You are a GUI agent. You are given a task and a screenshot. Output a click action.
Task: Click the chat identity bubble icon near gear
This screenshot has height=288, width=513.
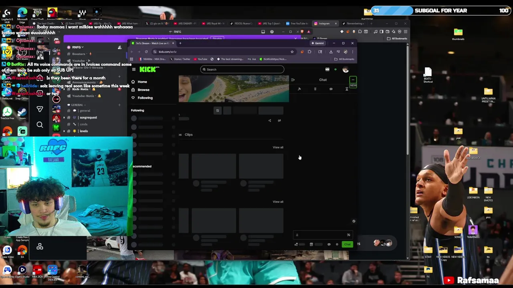tap(329, 244)
